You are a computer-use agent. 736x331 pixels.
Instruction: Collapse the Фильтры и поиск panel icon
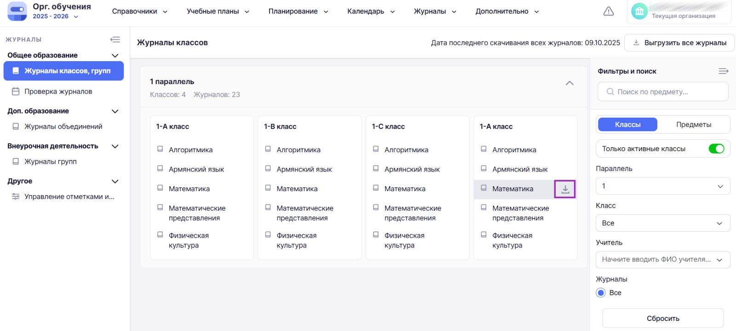pos(723,71)
